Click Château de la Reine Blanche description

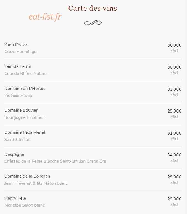tap(55, 161)
